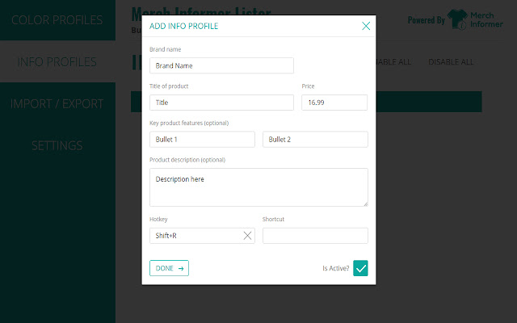Screen dimensions: 517x323
Task: Click the Enable All button behind dialog
Action: [389, 62]
